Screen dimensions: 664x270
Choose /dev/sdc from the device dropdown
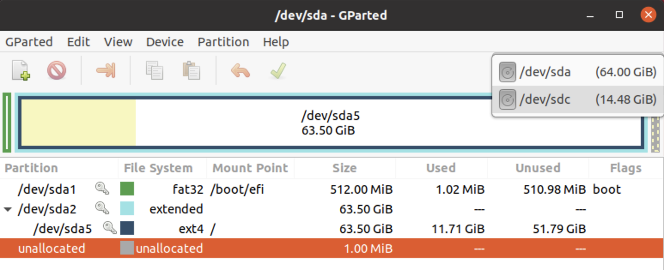click(x=547, y=99)
